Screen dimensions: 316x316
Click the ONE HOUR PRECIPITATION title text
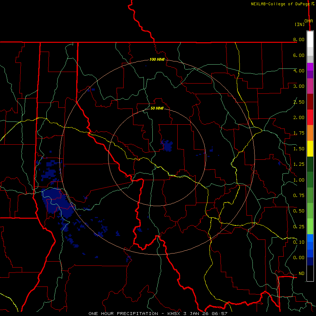coord(123,314)
